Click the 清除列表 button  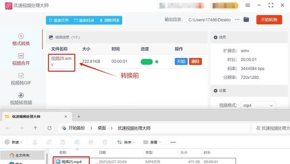click(110, 20)
